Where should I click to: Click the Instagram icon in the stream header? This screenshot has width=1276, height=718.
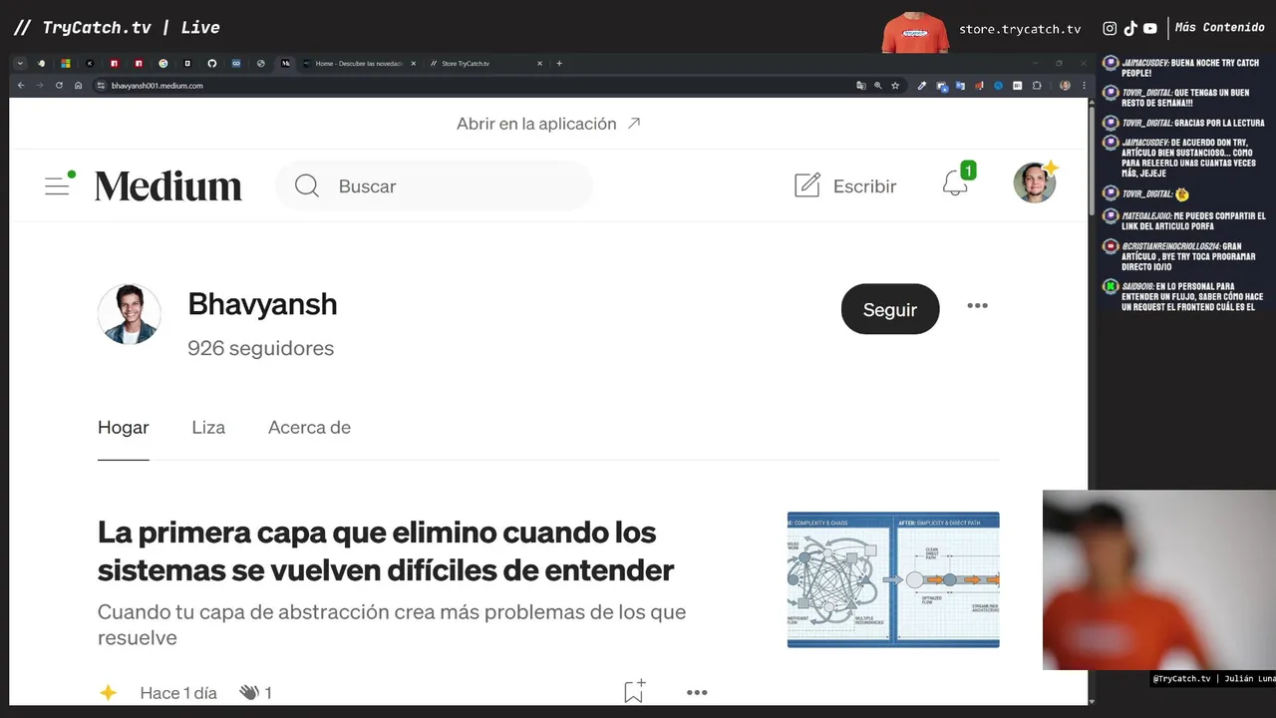coord(1110,29)
